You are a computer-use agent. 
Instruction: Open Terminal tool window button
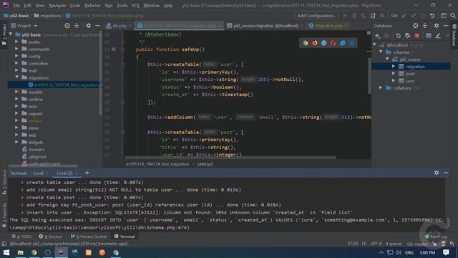pyautogui.click(x=125, y=236)
